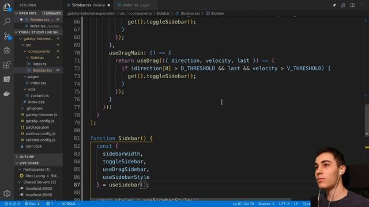This screenshot has height=207, width=369.
Task: Open the Run and Debug view
Action: pyautogui.click(x=7, y=50)
